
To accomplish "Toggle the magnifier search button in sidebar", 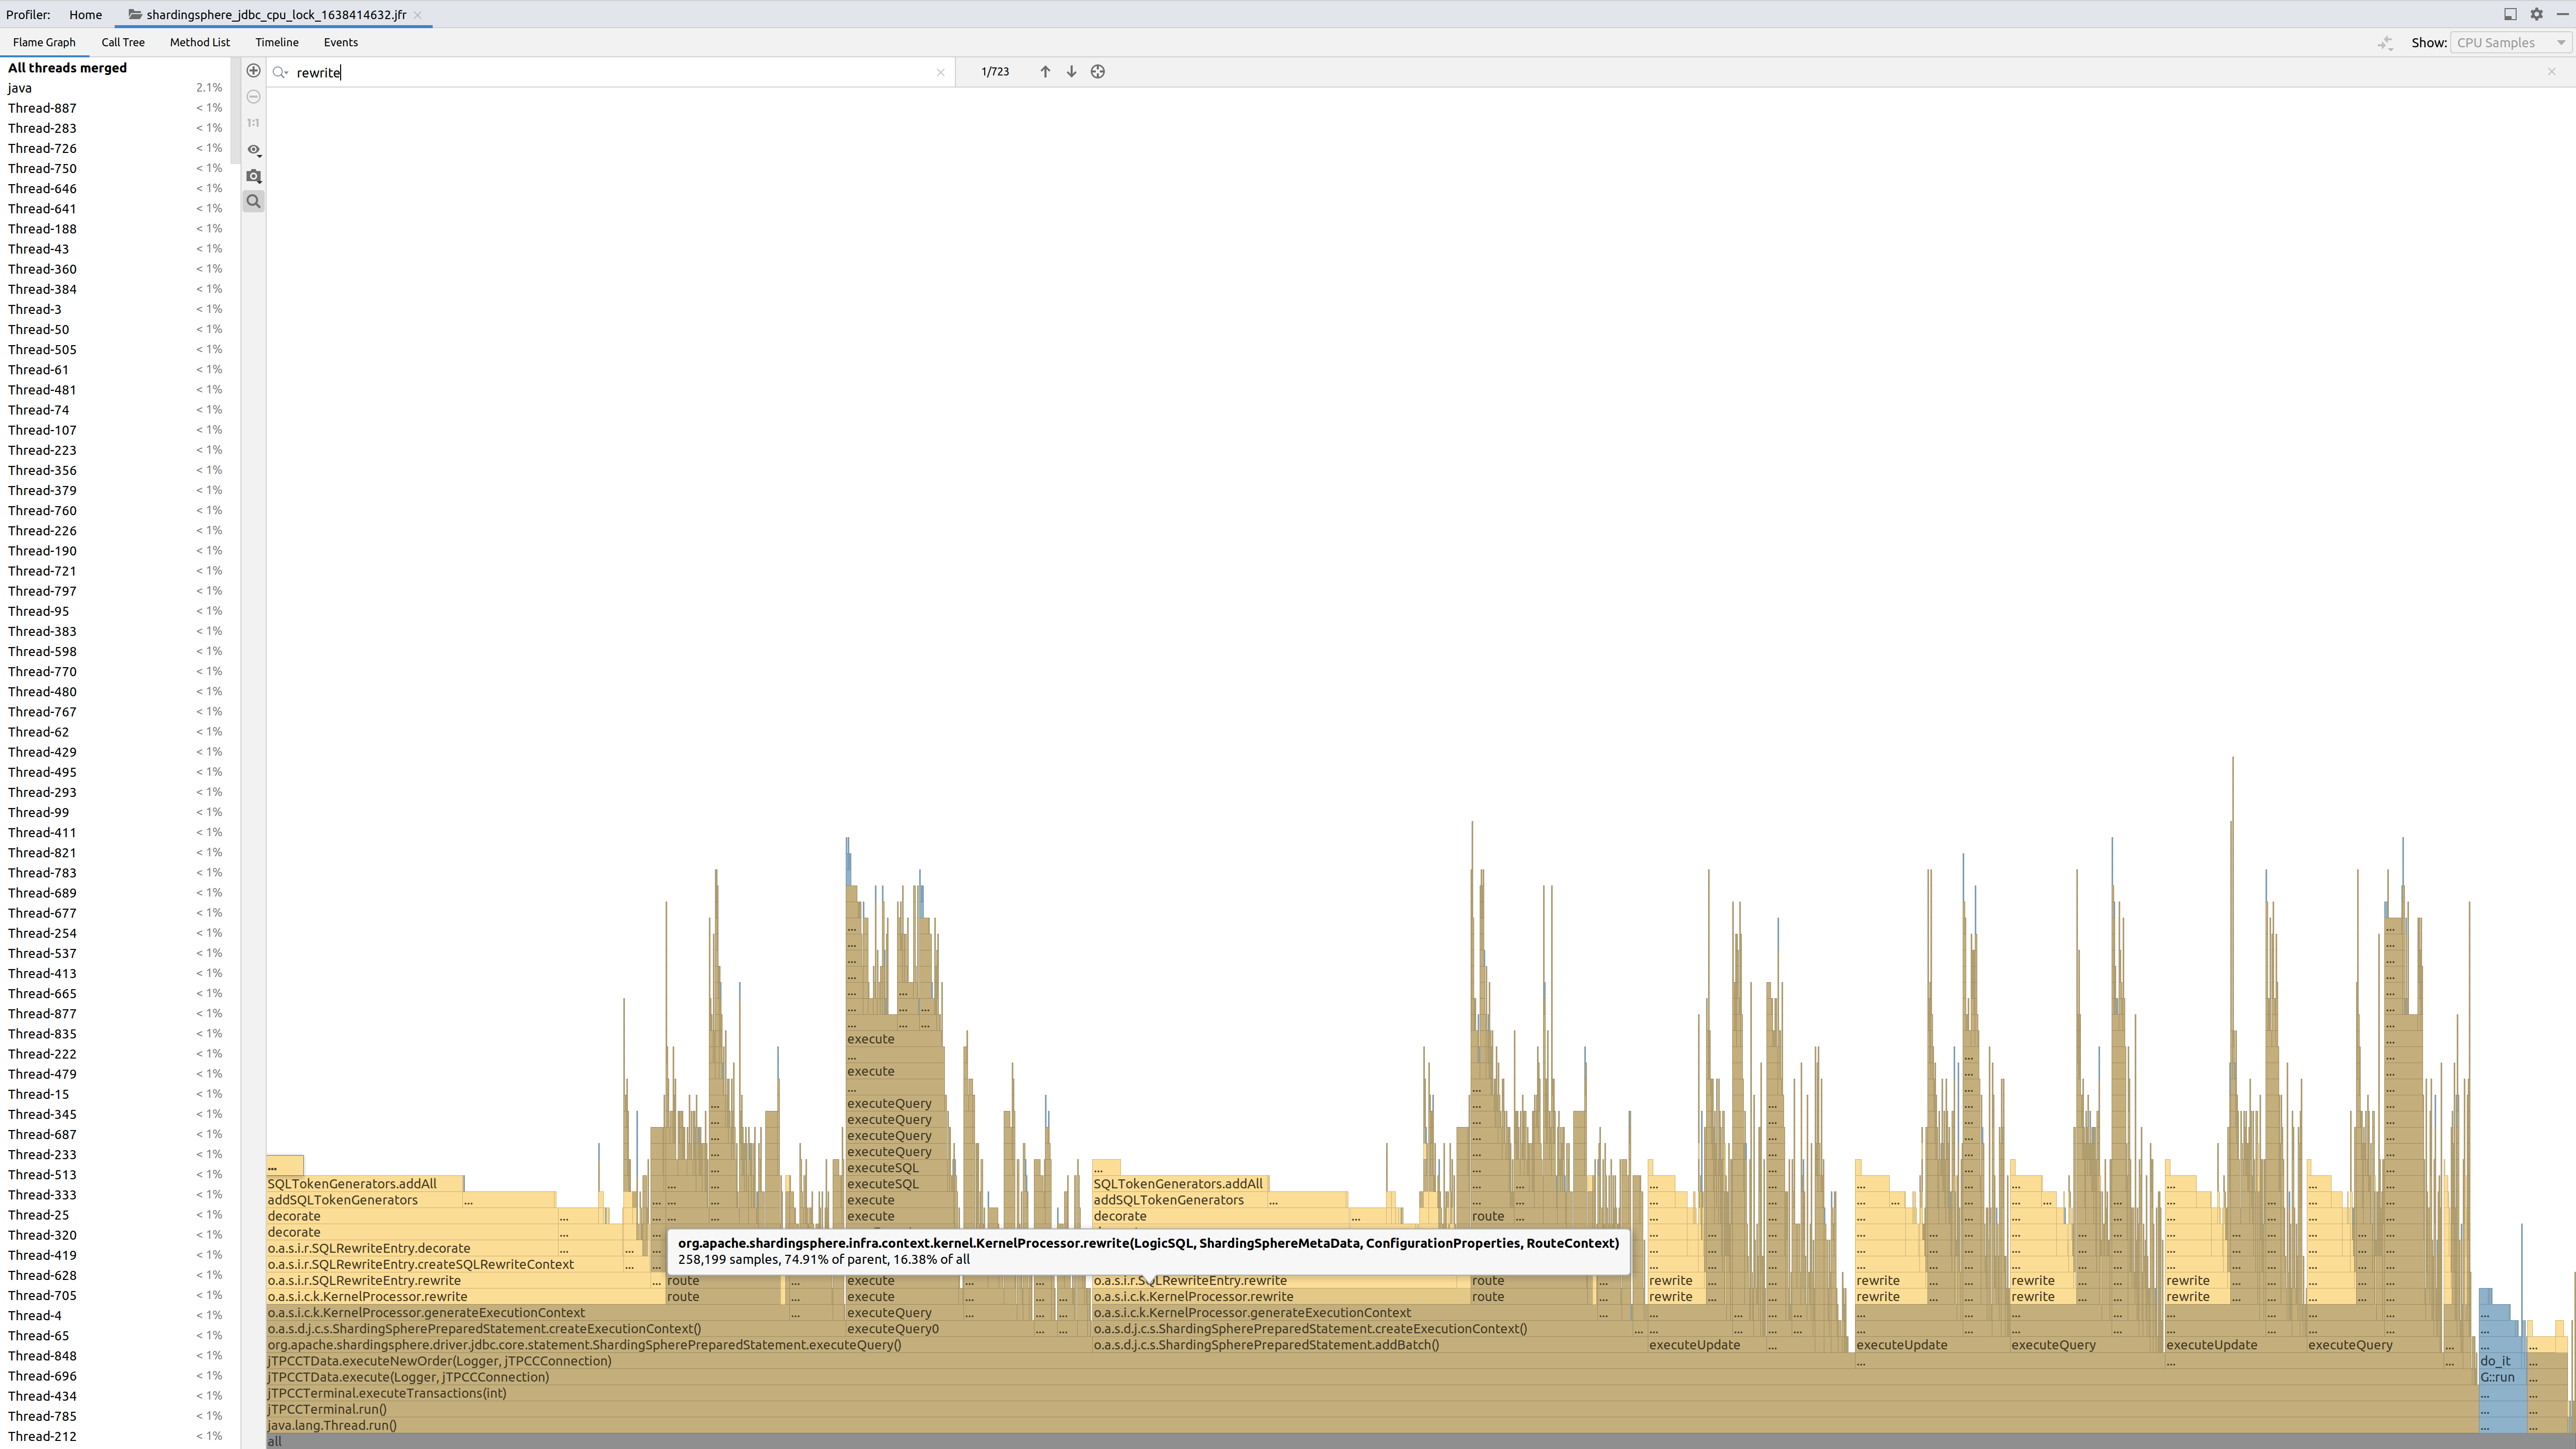I will 253,202.
